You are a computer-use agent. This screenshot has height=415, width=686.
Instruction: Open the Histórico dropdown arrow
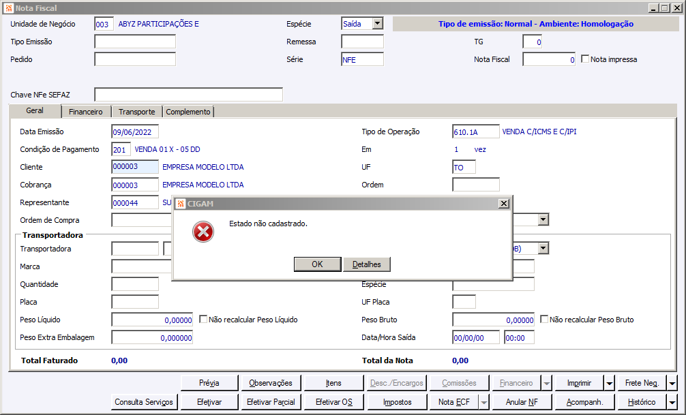pos(672,402)
